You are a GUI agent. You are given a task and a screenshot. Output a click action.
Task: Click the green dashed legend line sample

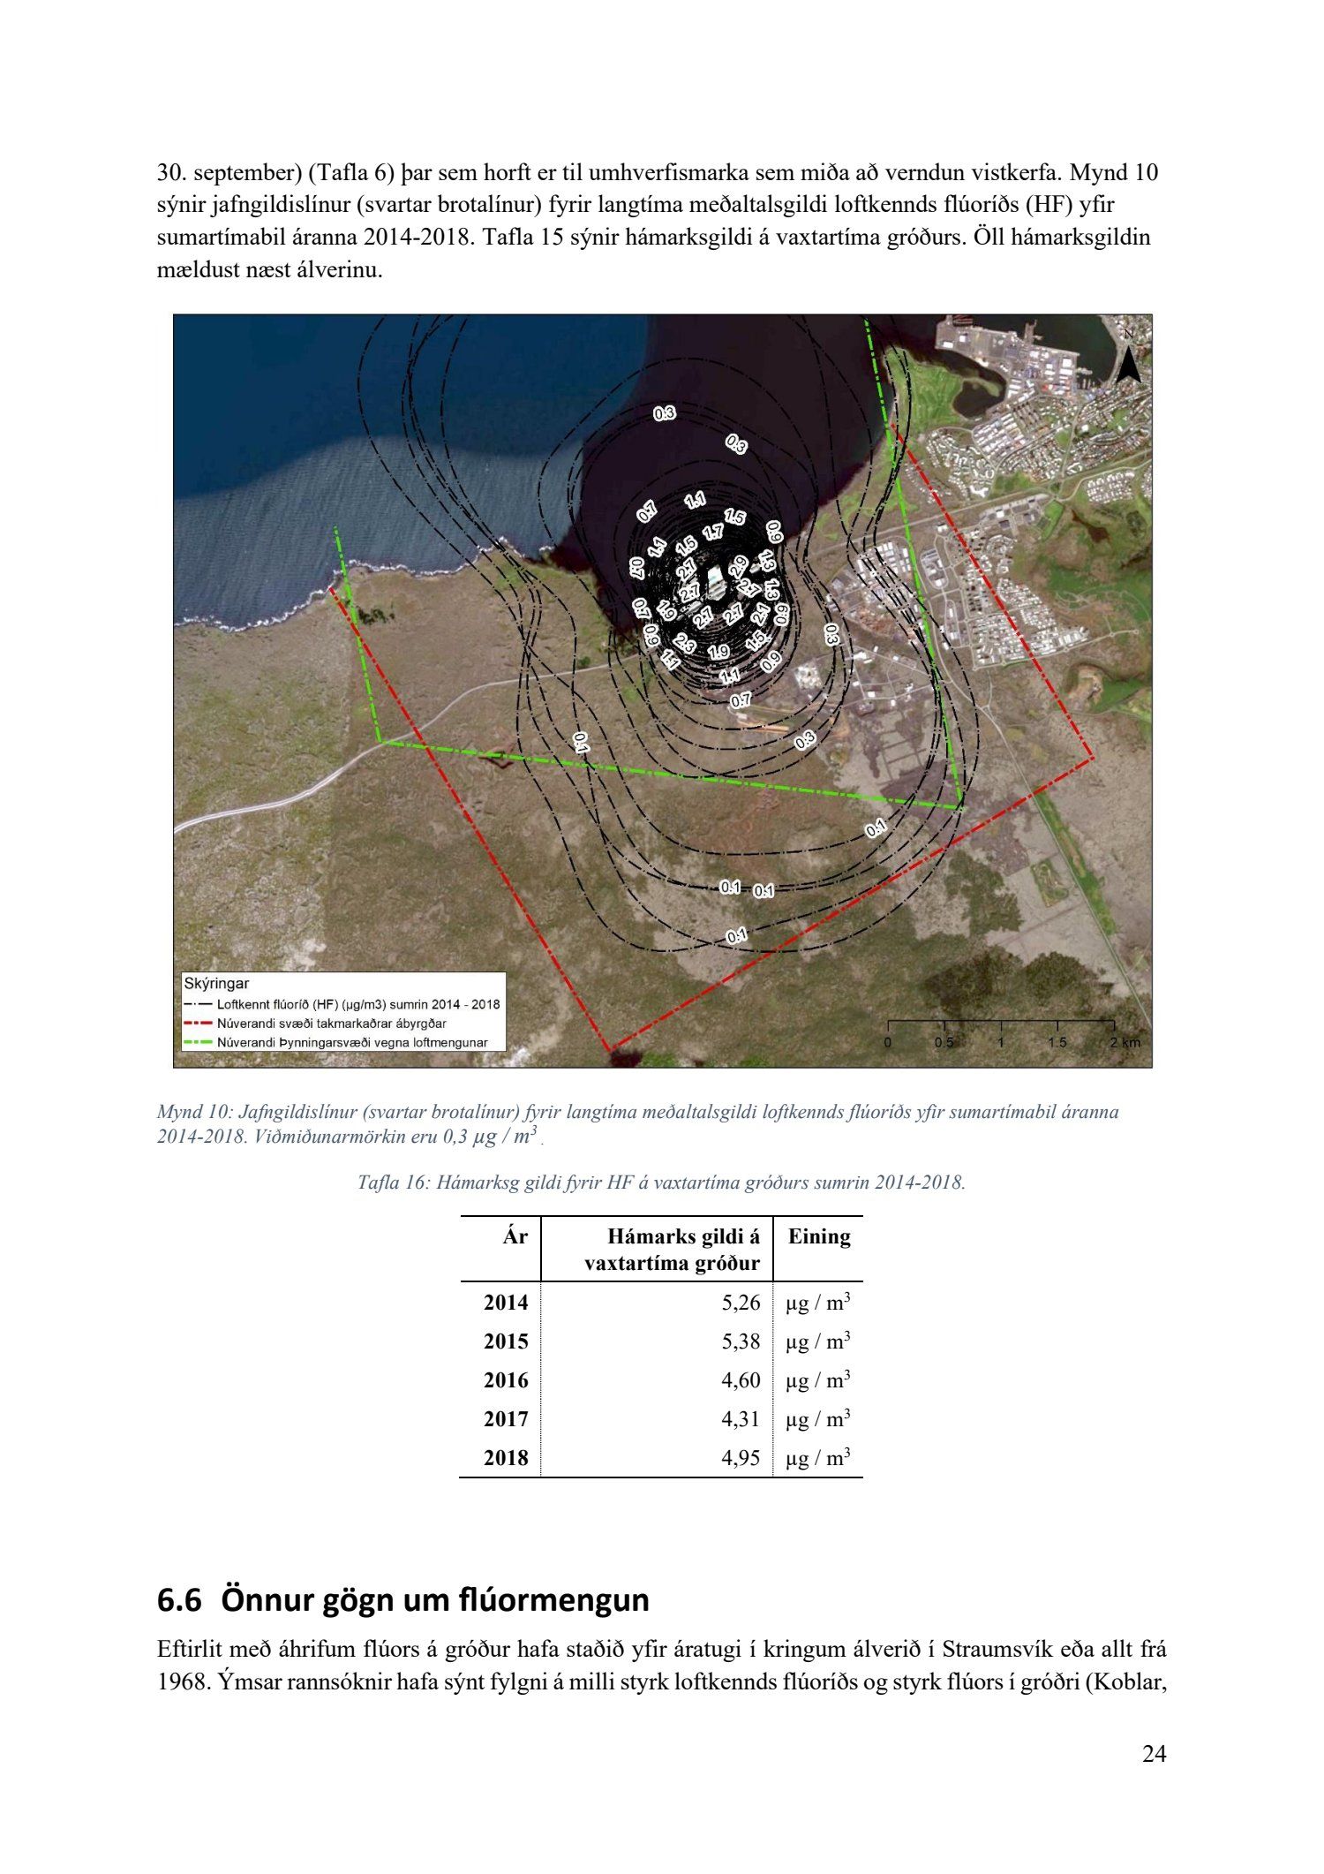tap(198, 1043)
